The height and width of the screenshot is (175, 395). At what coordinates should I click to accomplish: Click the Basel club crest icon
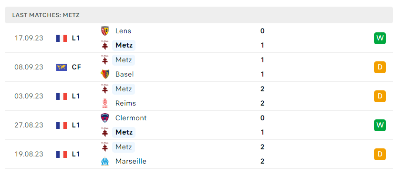105,74
